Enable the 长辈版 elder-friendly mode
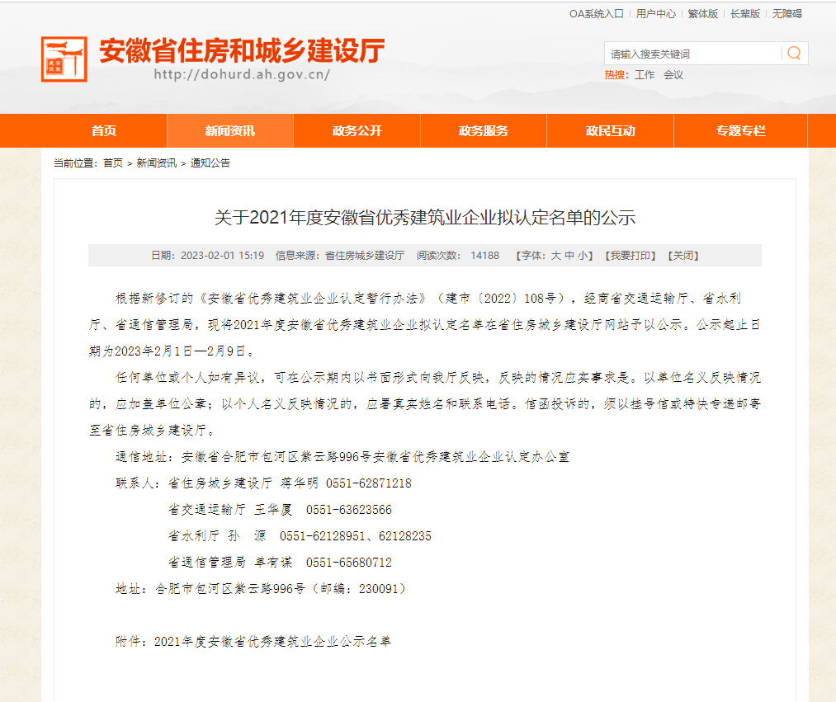 (x=744, y=14)
